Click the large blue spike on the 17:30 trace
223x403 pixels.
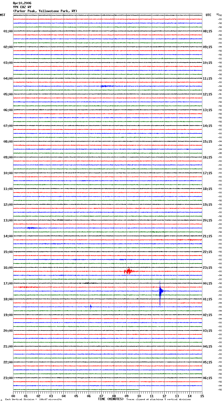coord(161,293)
